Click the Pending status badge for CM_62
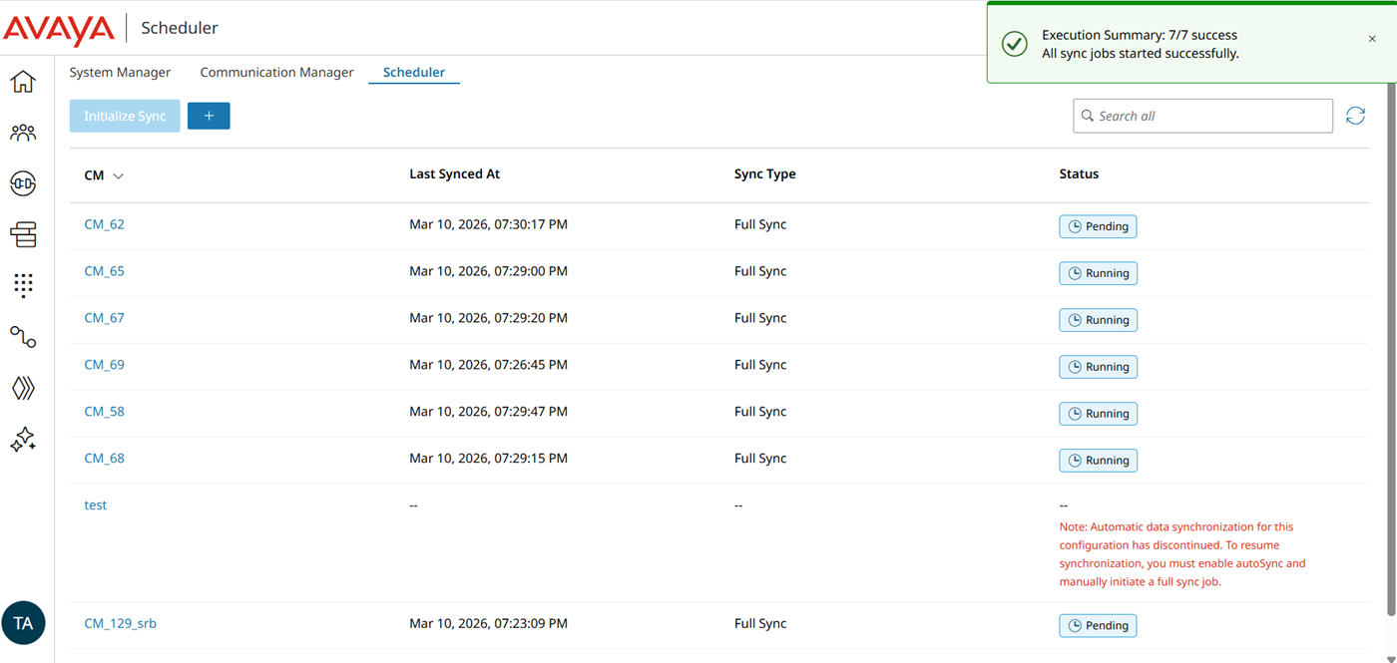This screenshot has height=663, width=1397. (1098, 226)
